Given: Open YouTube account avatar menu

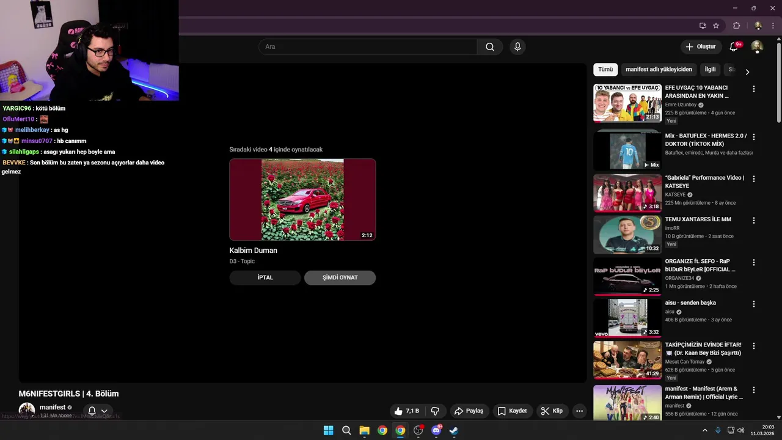Looking at the screenshot, I should (757, 47).
